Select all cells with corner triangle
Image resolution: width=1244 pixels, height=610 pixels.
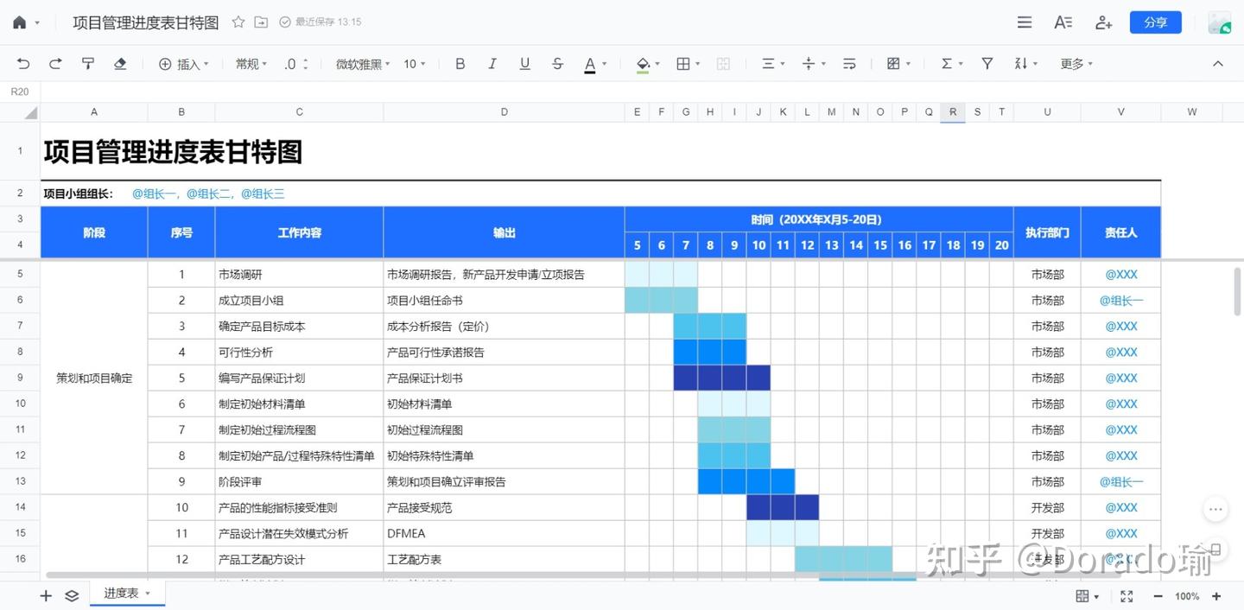30,112
